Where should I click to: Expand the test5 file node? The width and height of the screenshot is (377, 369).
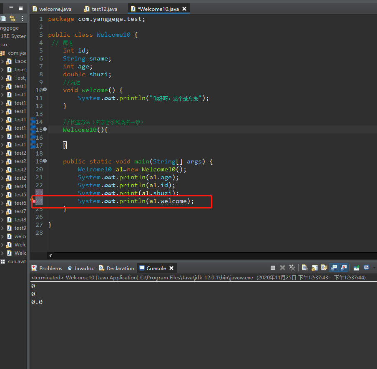click(3, 195)
